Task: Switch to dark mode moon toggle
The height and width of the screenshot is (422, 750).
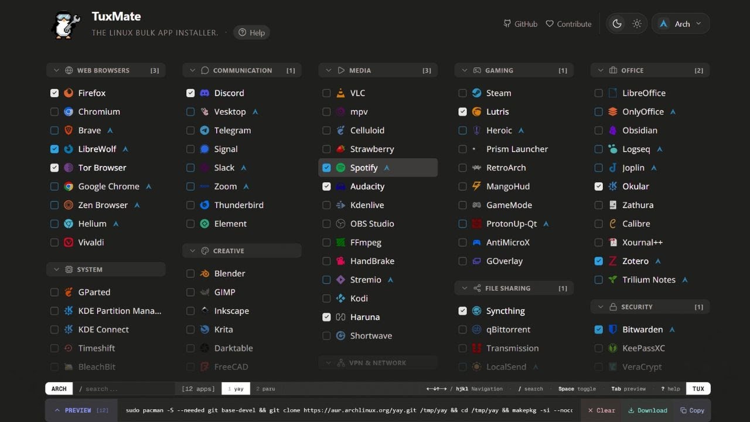Action: [x=617, y=24]
